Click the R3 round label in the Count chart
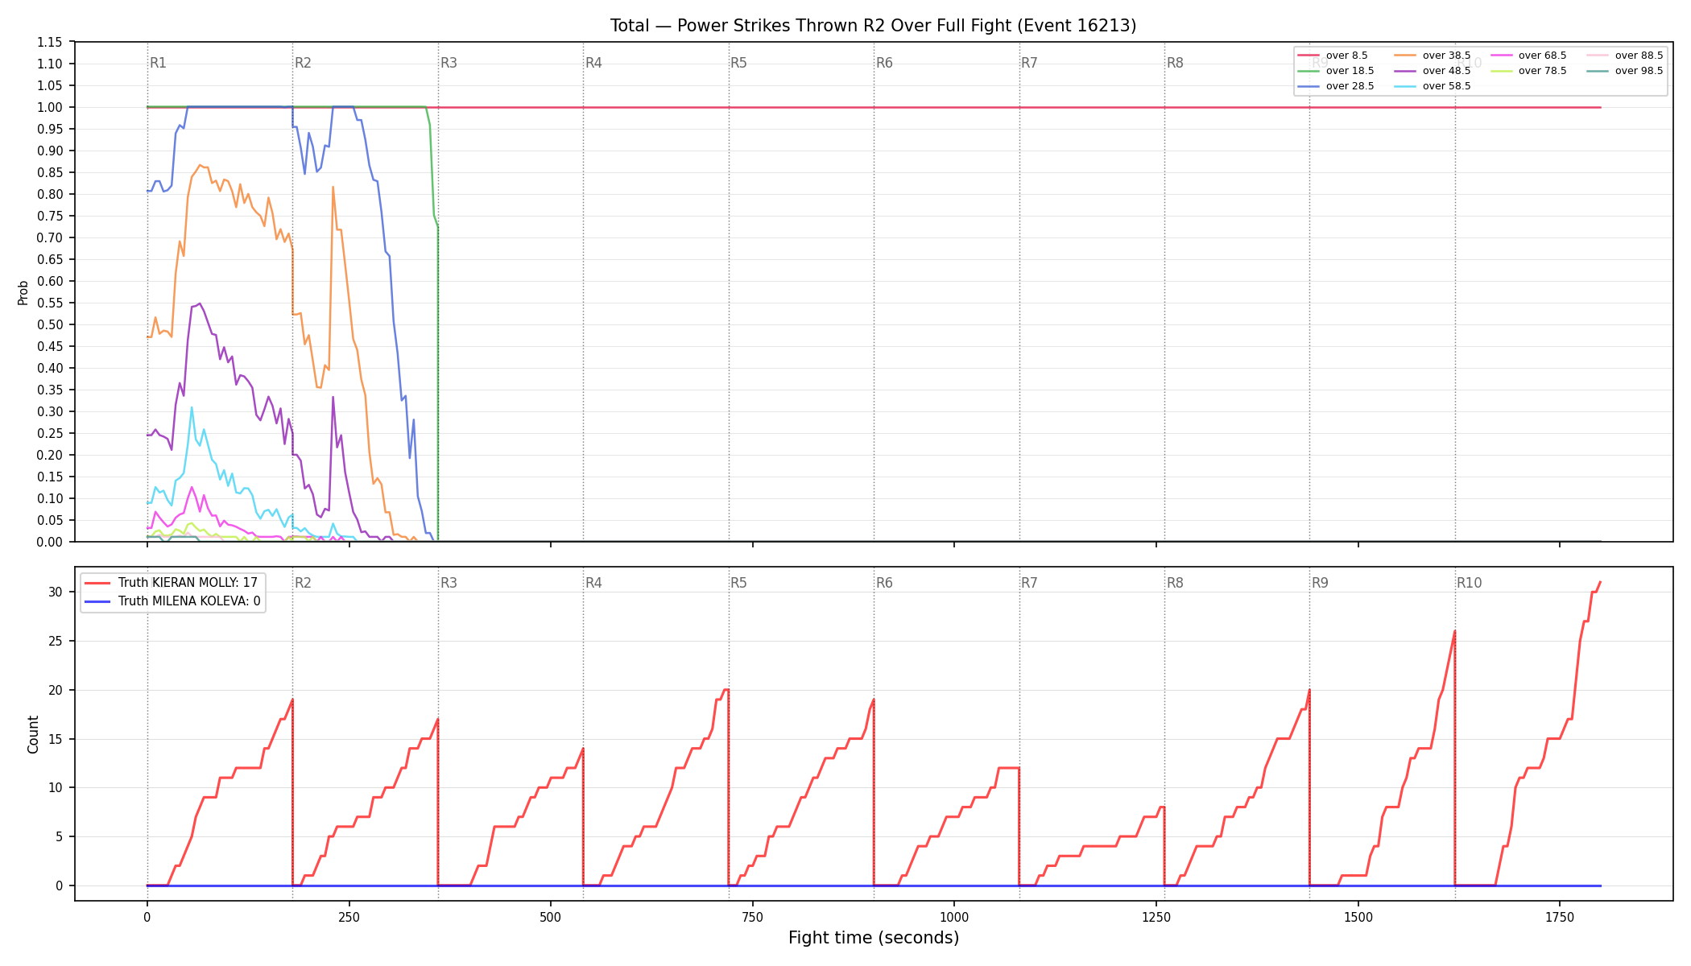 [449, 583]
